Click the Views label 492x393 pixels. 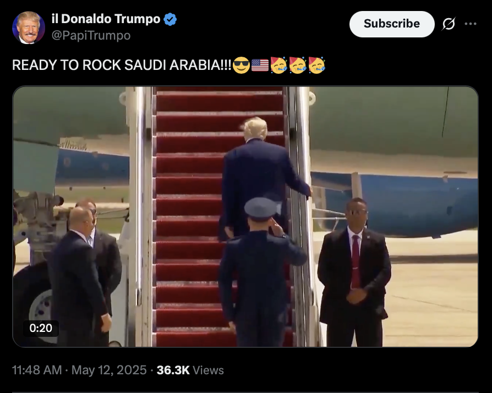pos(209,370)
